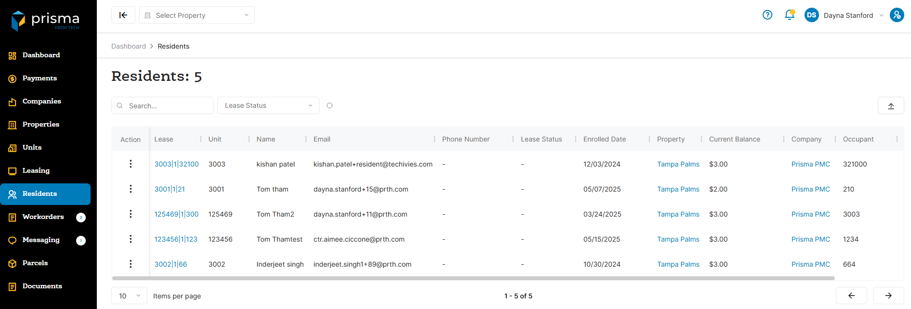Open action menu for kishan patel row
Image resolution: width=911 pixels, height=309 pixels.
click(131, 164)
